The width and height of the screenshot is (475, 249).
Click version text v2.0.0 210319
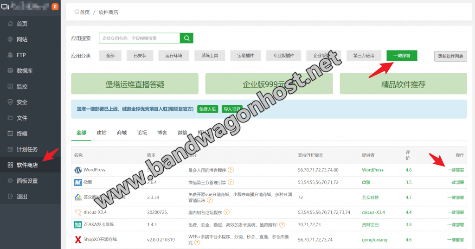pyautogui.click(x=161, y=240)
